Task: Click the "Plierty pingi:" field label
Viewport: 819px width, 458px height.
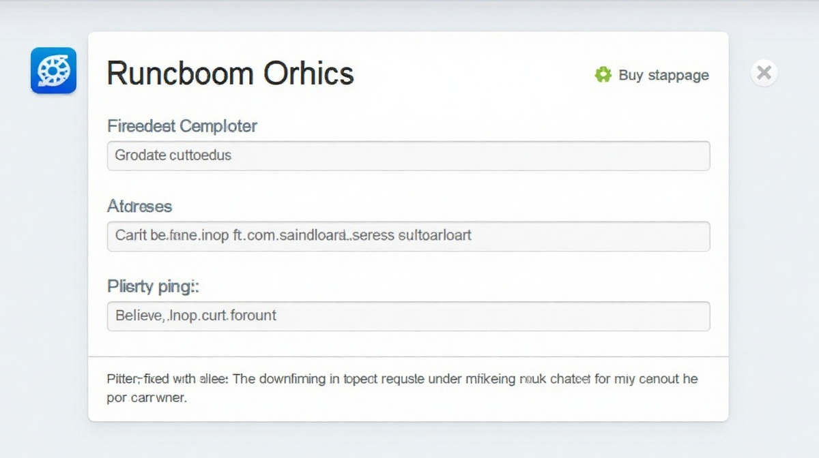Action: [x=153, y=286]
